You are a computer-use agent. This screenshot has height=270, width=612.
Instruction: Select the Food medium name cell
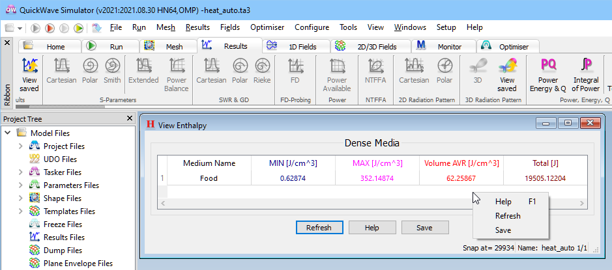point(209,178)
